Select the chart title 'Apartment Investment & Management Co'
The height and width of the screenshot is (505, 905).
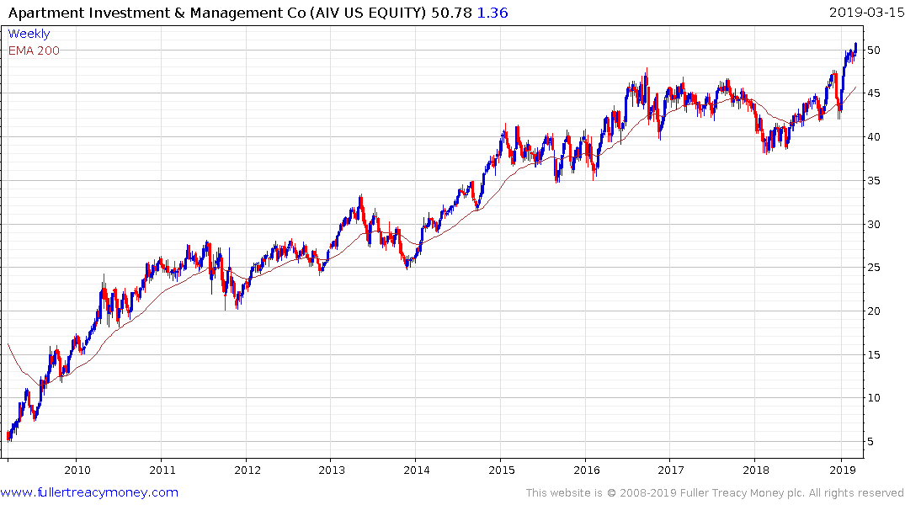[x=157, y=13]
